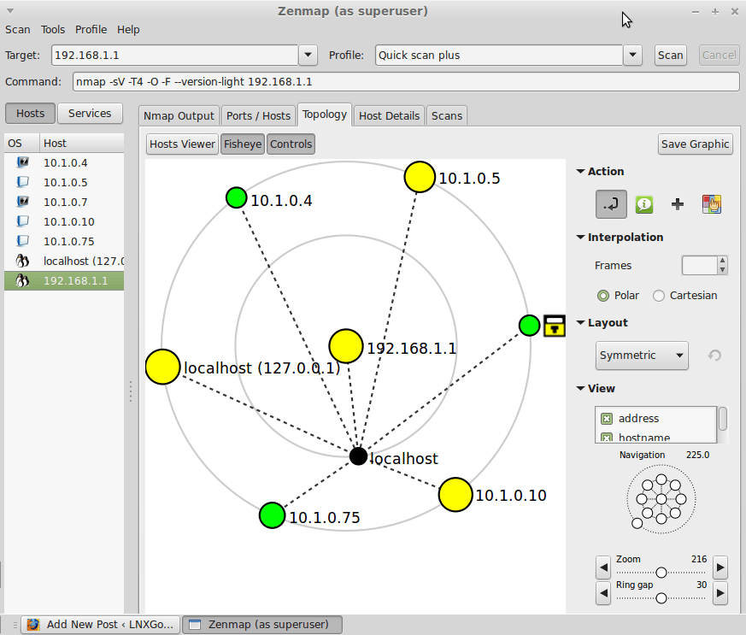746x635 pixels.
Task: Click the Target input field
Action: tap(174, 56)
